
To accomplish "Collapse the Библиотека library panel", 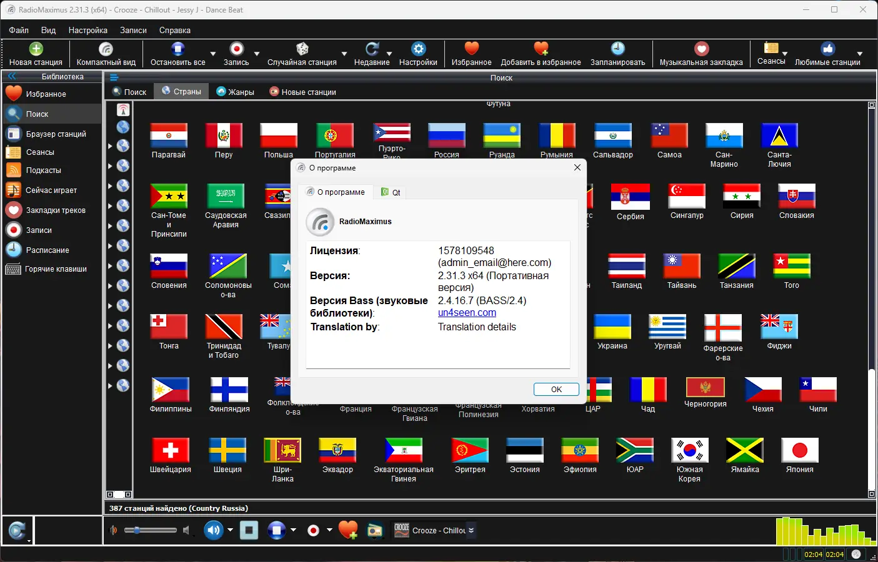I will 11,77.
